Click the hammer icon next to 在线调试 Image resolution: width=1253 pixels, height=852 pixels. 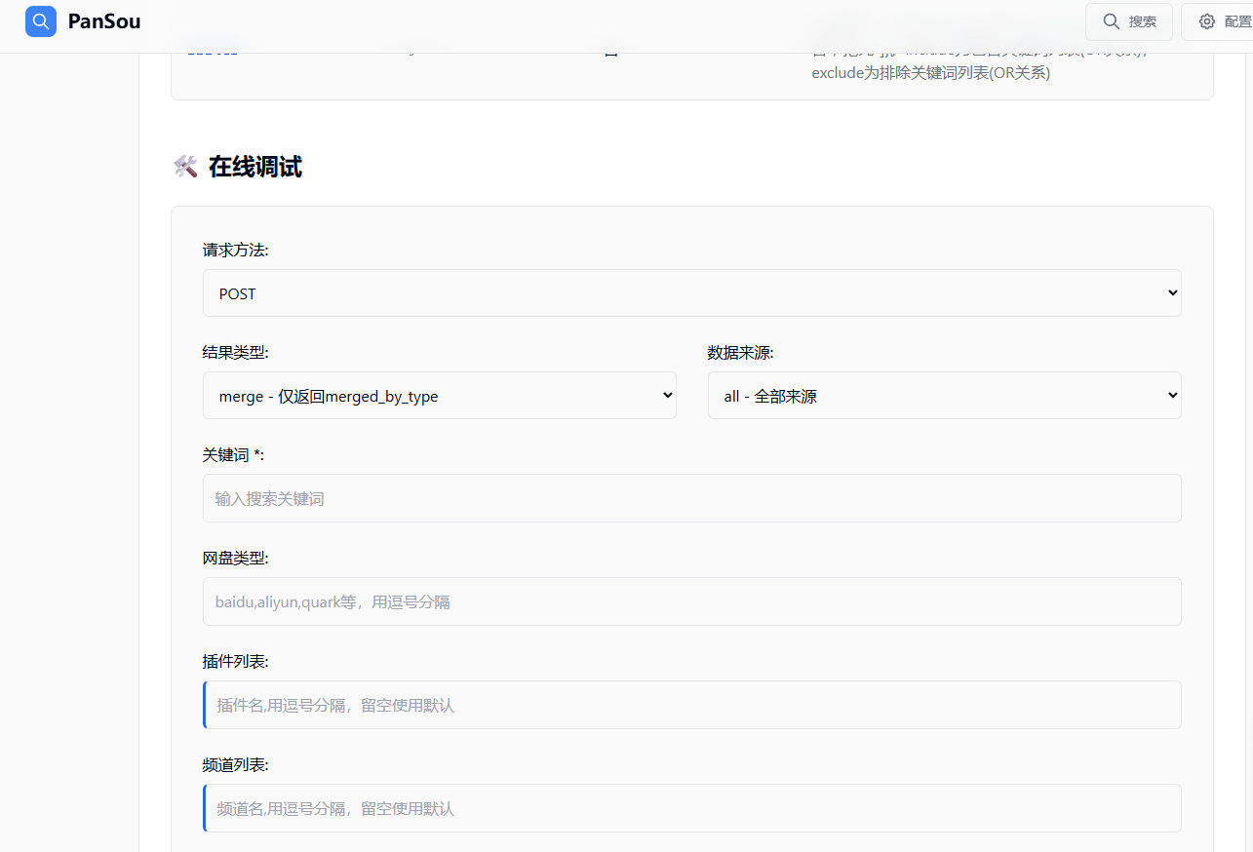tap(185, 167)
